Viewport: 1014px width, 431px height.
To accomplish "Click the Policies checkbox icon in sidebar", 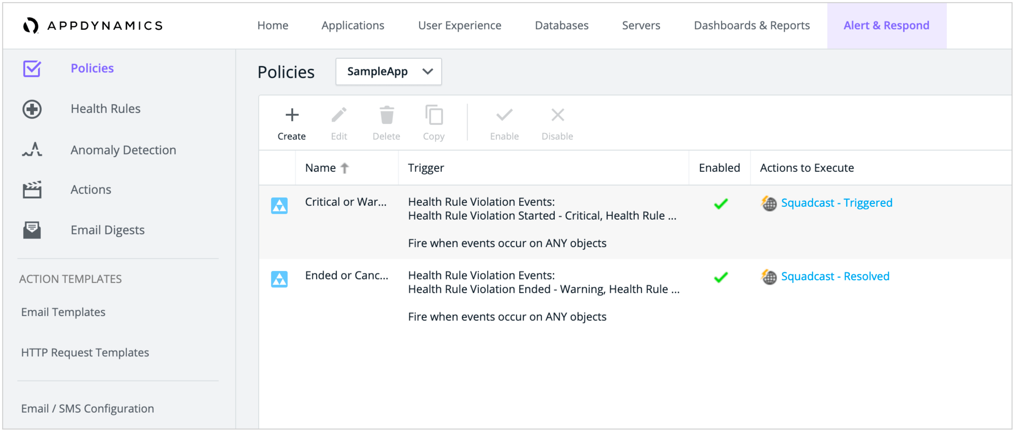I will coord(32,68).
